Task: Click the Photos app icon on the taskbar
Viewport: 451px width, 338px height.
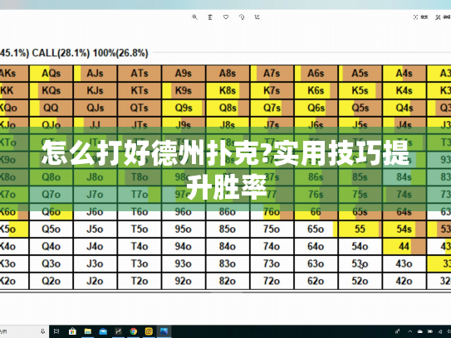Action: [164, 331]
